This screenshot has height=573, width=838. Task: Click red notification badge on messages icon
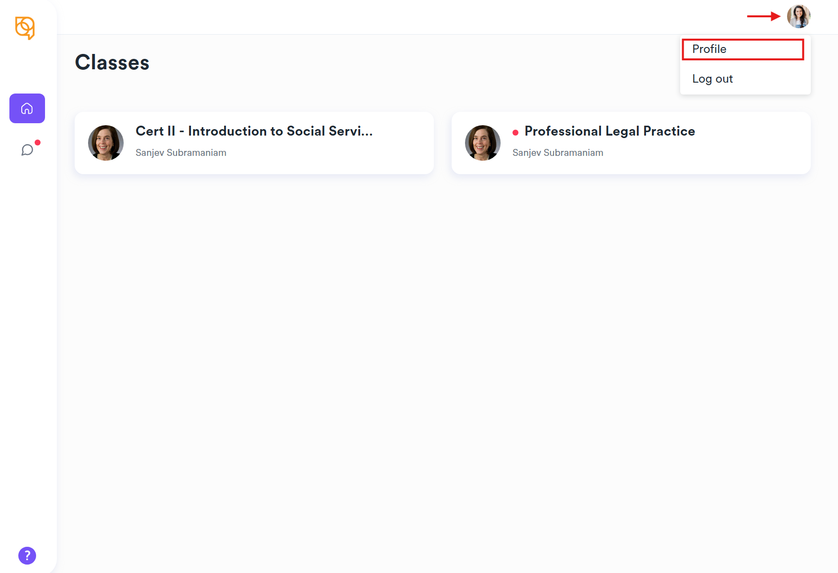(x=38, y=143)
